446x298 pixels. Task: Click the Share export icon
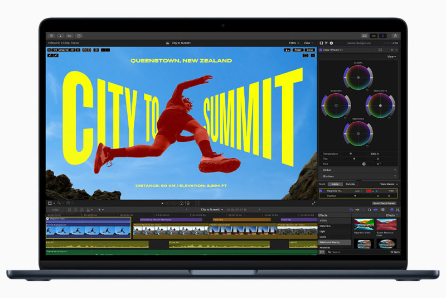pos(395,36)
